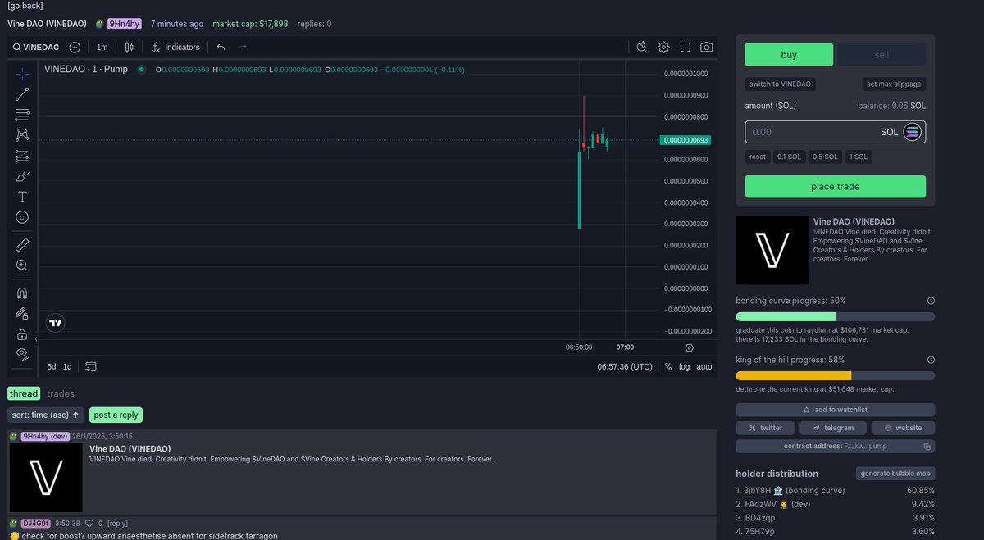Screen dimensions: 984x540
Task: Open the 1m timeframe dropdown
Action: 102,48
